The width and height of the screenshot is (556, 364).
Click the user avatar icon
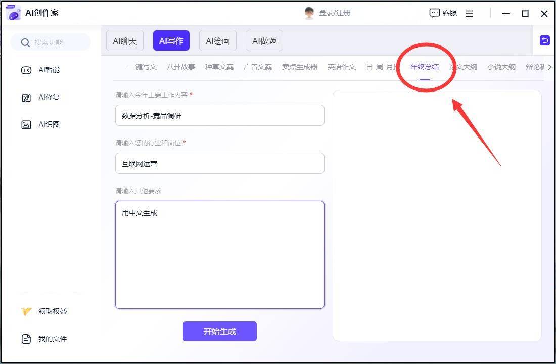pyautogui.click(x=309, y=13)
